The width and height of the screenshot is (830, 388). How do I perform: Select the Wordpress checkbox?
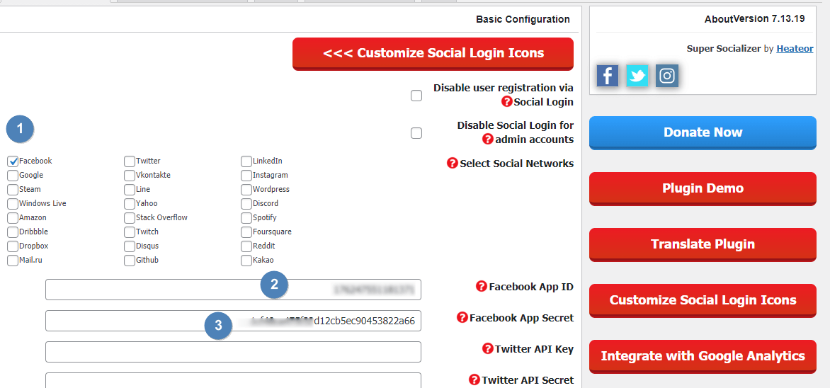pos(246,190)
